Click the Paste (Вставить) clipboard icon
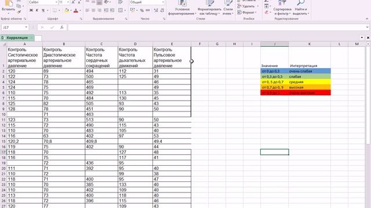 9,3
